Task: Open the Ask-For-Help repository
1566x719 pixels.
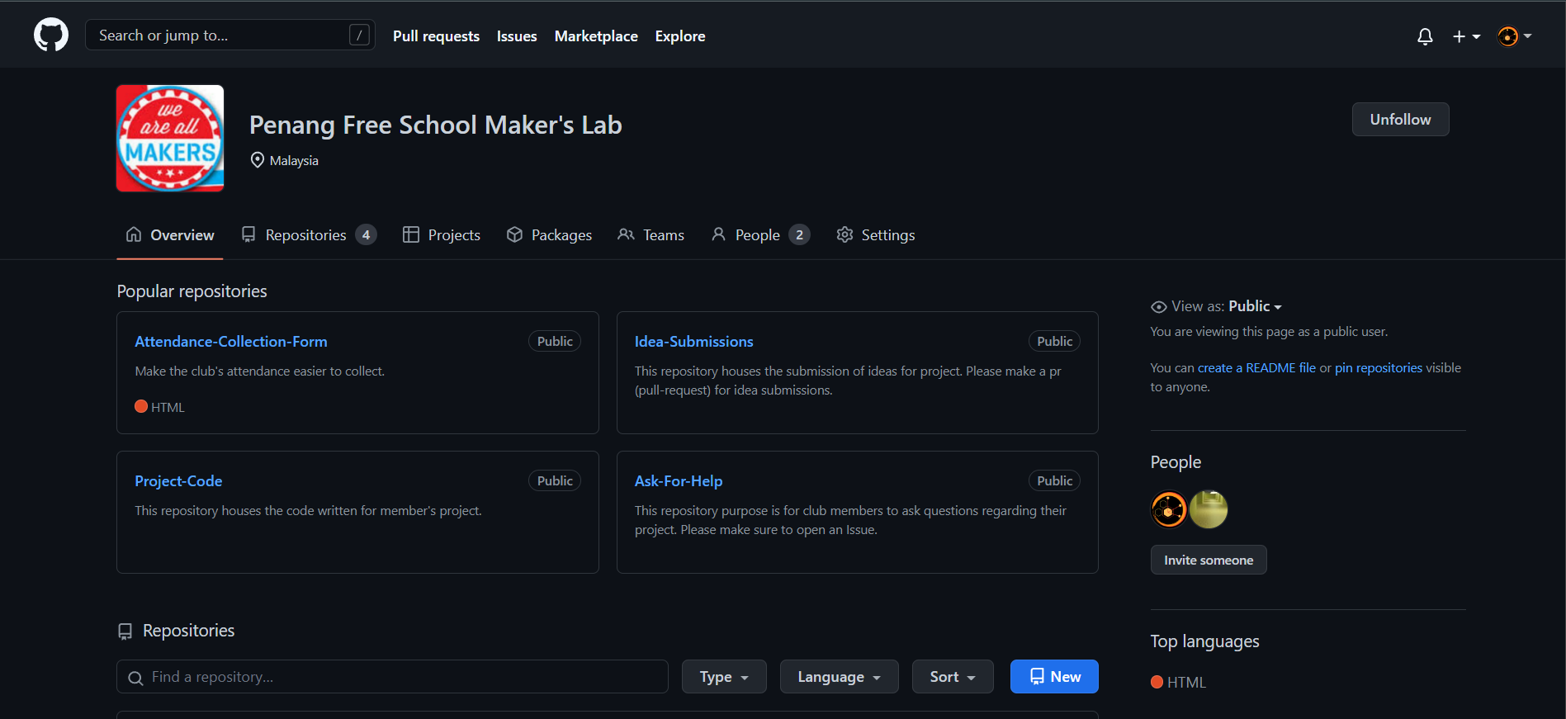Action: tap(679, 481)
